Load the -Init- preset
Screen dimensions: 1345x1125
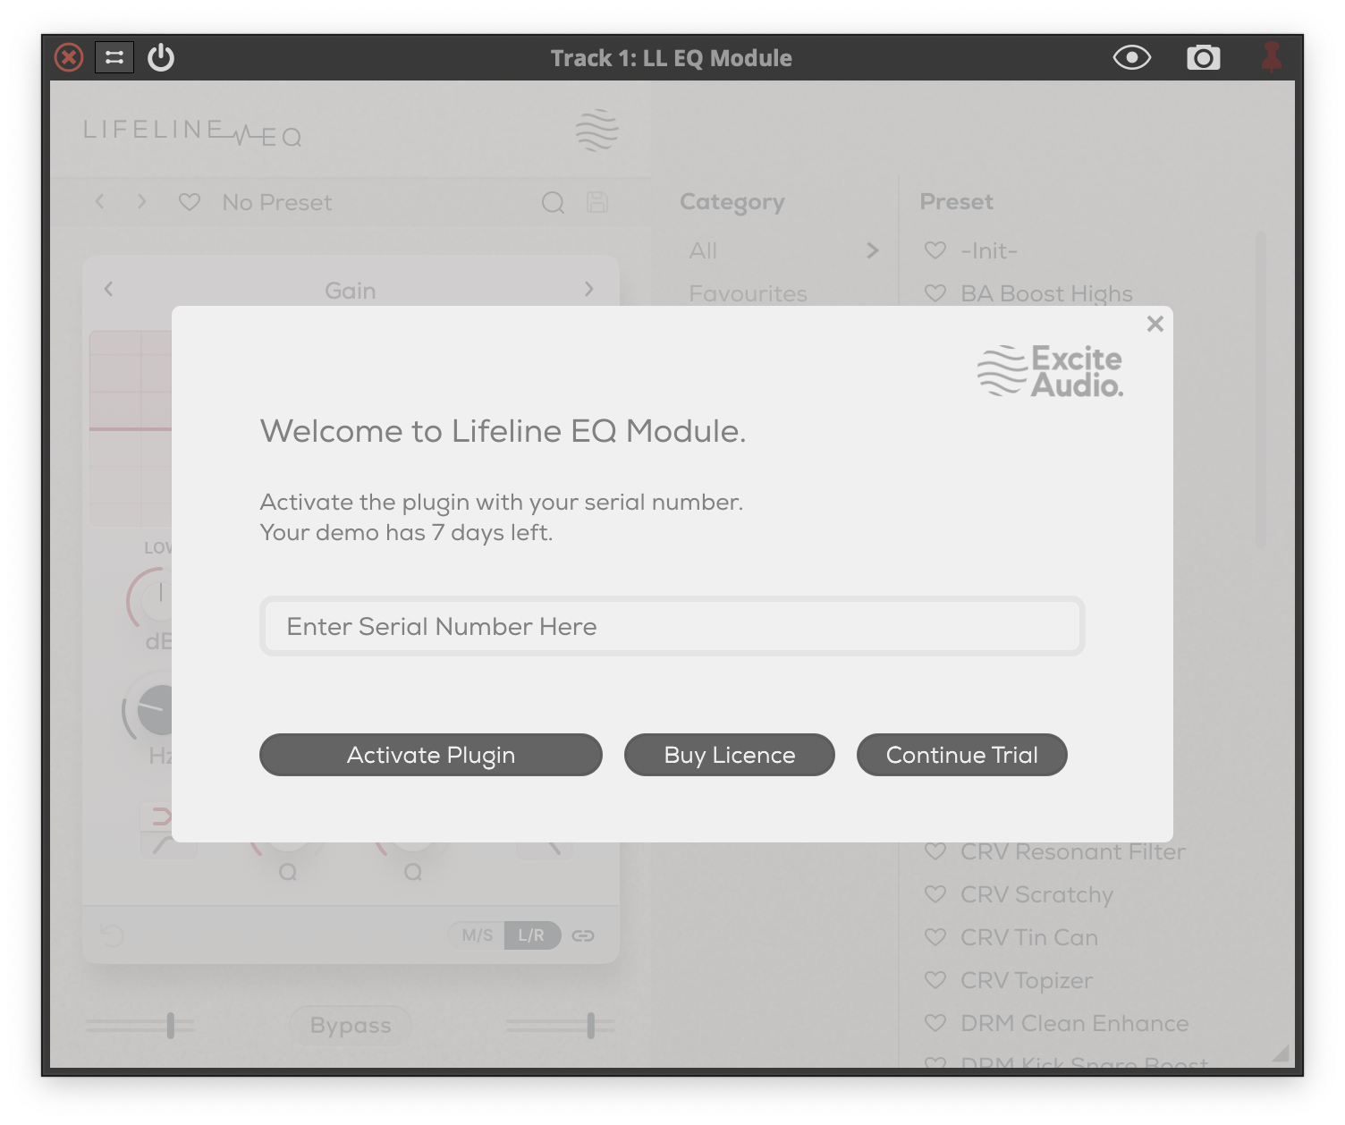click(x=989, y=250)
